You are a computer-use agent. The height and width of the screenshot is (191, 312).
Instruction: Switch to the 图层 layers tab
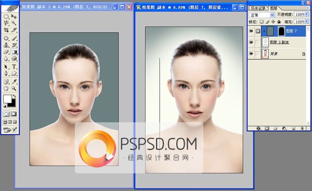[x=274, y=8]
